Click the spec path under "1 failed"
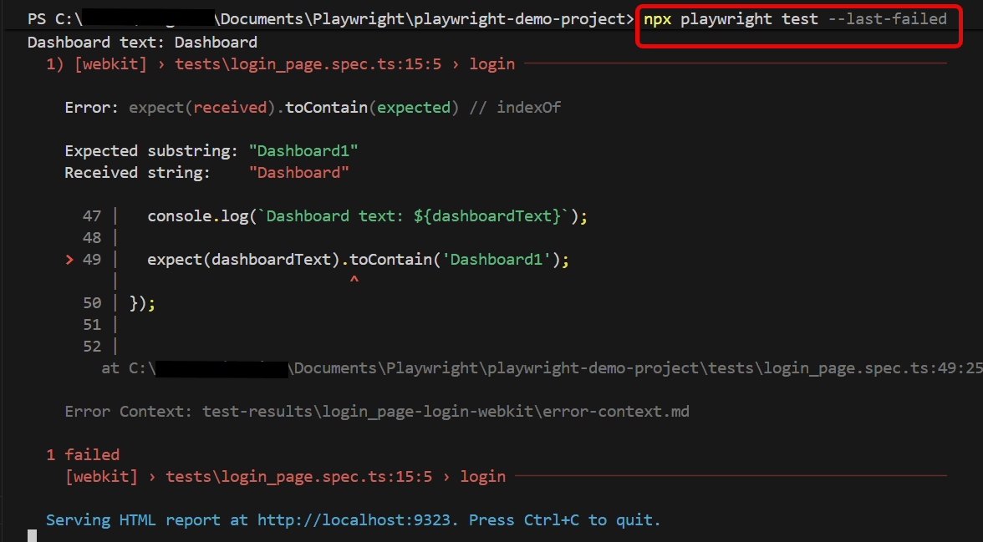Screen dimensions: 983x542 pos(298,477)
